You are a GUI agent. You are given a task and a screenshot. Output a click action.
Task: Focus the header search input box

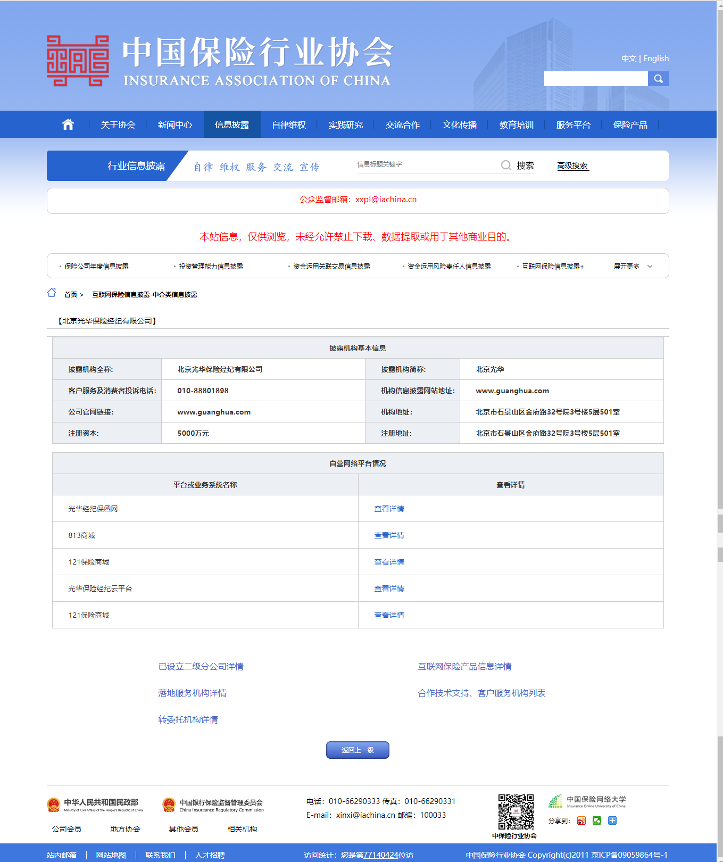[596, 79]
